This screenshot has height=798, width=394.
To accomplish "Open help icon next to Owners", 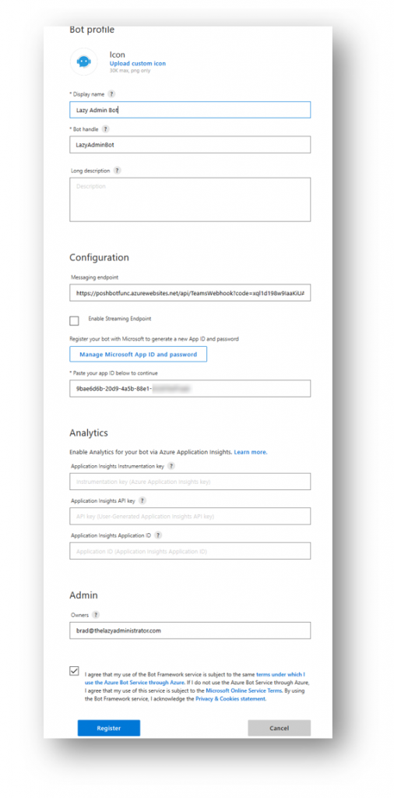I will [96, 615].
